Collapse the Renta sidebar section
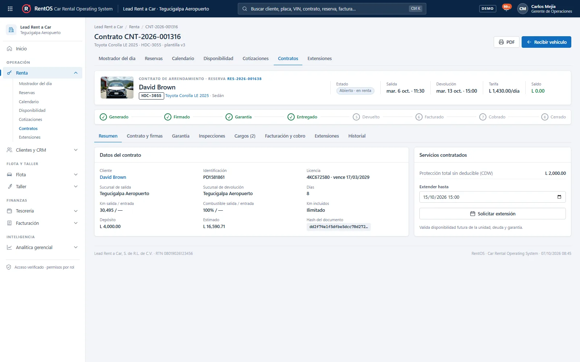Screen dimensions: 580x362 (76, 73)
